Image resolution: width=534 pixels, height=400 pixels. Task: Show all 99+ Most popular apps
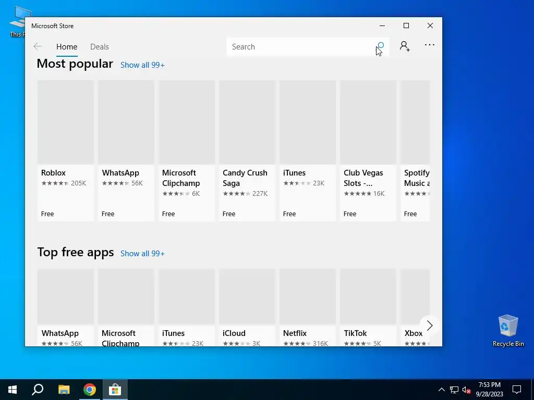coord(142,65)
